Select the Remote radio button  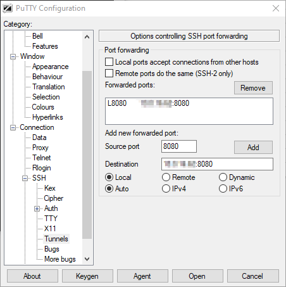[x=166, y=177]
